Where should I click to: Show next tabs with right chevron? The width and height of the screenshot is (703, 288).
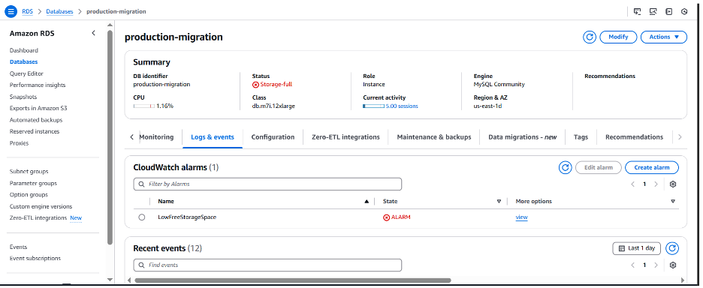(680, 137)
